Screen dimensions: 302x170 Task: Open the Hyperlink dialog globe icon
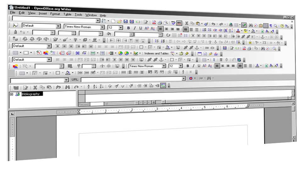231,25
